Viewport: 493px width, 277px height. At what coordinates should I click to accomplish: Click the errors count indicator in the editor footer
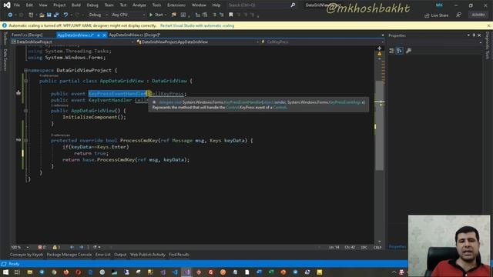[x=42, y=247]
